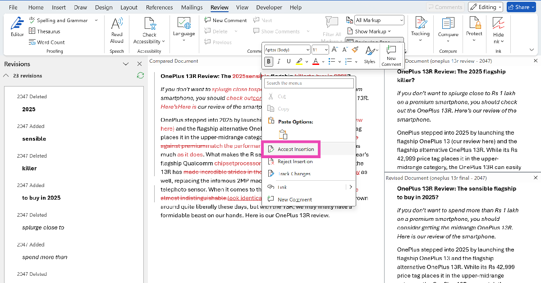
Task: Open the Font name combo box
Action: pos(287,50)
